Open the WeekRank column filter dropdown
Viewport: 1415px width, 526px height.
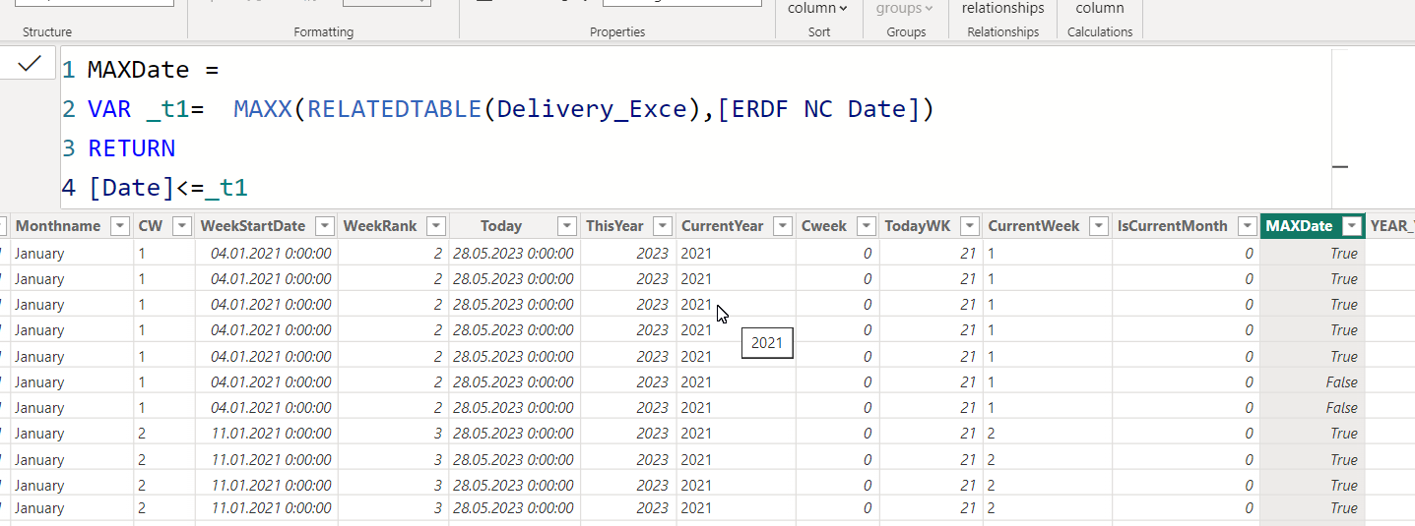[x=435, y=226]
